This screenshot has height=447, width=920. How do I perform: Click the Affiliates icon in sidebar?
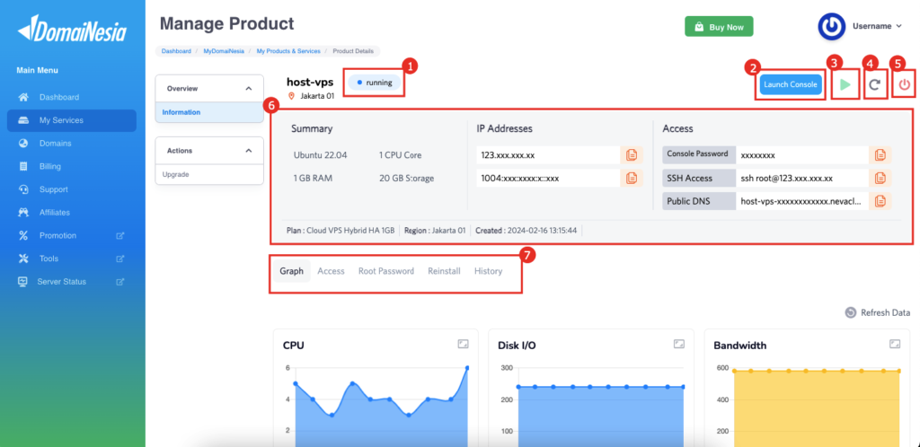23,213
